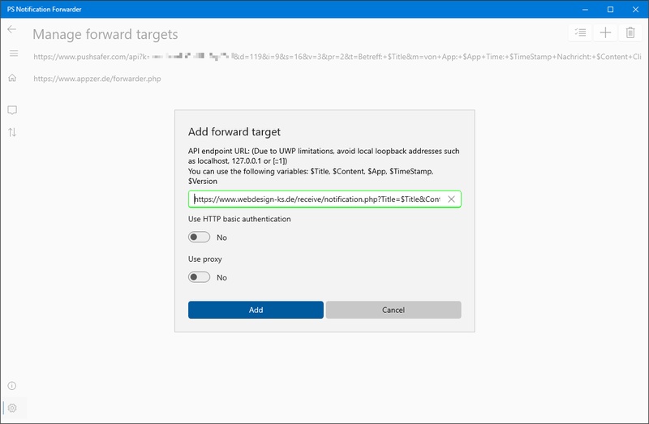Open the Home page icon
The height and width of the screenshot is (424, 649).
[12, 78]
